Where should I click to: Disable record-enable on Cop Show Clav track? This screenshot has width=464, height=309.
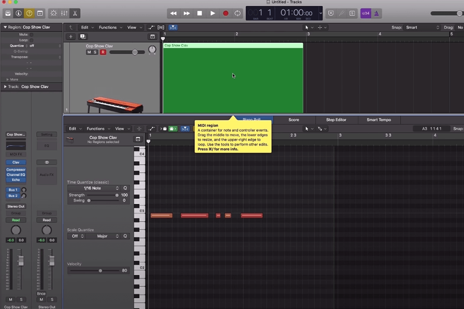pos(103,52)
